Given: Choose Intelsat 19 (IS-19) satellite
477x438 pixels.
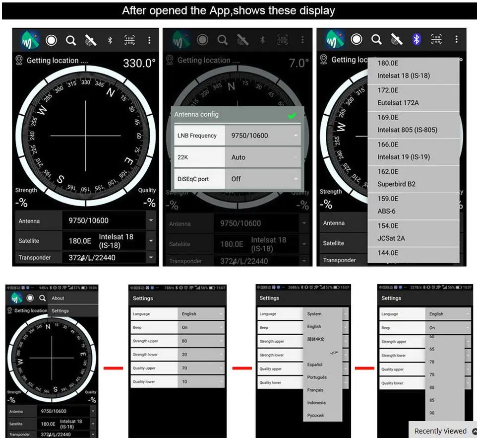Looking at the screenshot, I should coord(413,151).
